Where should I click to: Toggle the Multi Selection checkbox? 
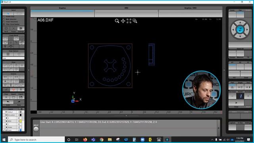(4, 19)
